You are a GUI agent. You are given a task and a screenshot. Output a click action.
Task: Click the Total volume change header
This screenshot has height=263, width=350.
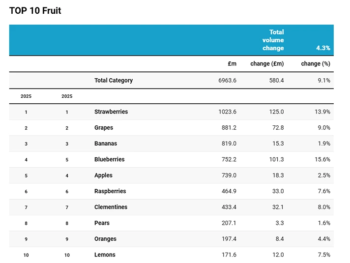tap(273, 40)
